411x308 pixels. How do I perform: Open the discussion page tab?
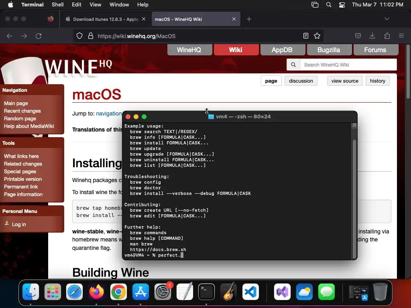[301, 81]
